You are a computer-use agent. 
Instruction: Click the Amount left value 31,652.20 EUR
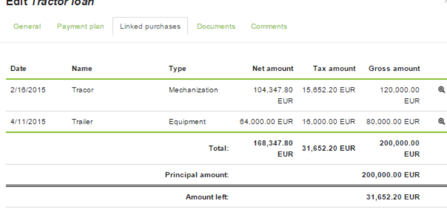coord(393,197)
